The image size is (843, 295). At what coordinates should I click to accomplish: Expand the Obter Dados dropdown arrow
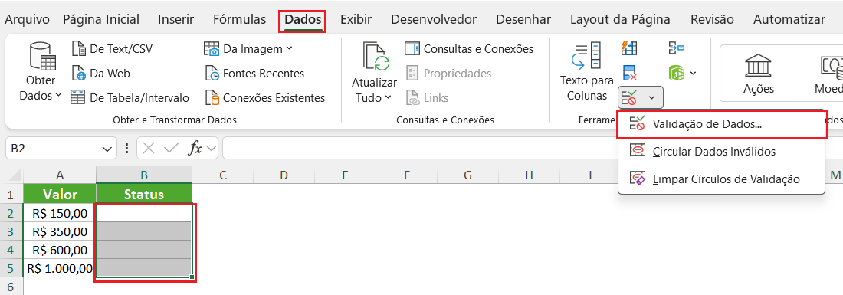58,96
